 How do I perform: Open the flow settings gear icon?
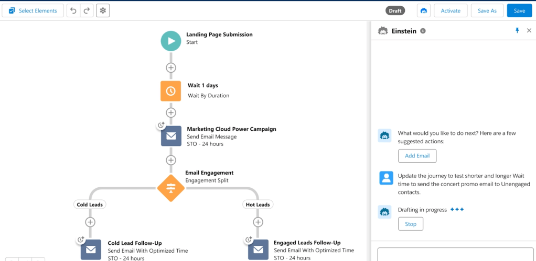click(x=103, y=10)
